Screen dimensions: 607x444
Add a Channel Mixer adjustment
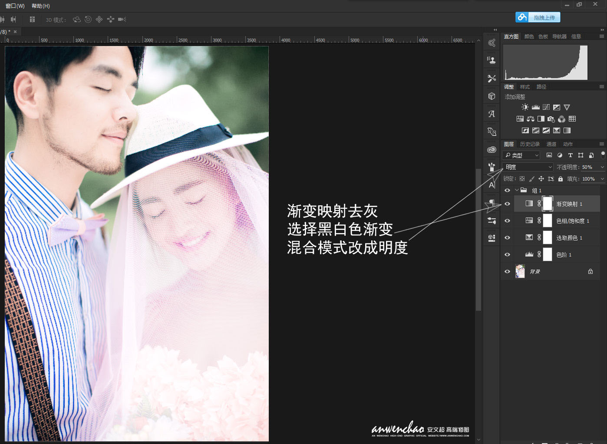[x=562, y=119]
